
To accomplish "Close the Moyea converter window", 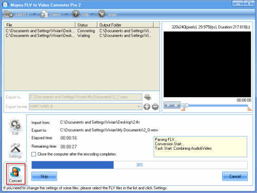I will (249, 4).
